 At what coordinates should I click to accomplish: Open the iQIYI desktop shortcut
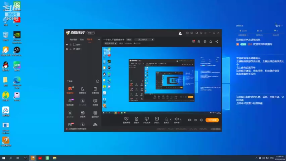17,67
